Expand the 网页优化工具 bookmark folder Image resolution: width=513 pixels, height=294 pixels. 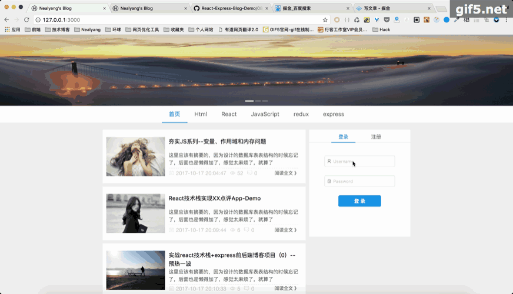142,29
